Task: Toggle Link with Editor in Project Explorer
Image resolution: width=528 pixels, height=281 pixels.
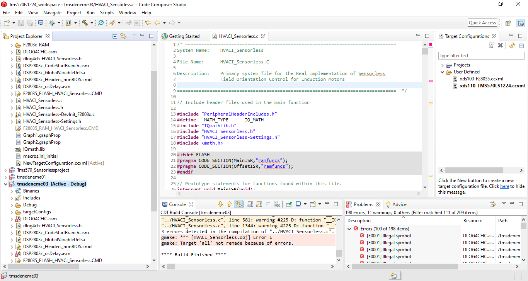Action: (123, 36)
